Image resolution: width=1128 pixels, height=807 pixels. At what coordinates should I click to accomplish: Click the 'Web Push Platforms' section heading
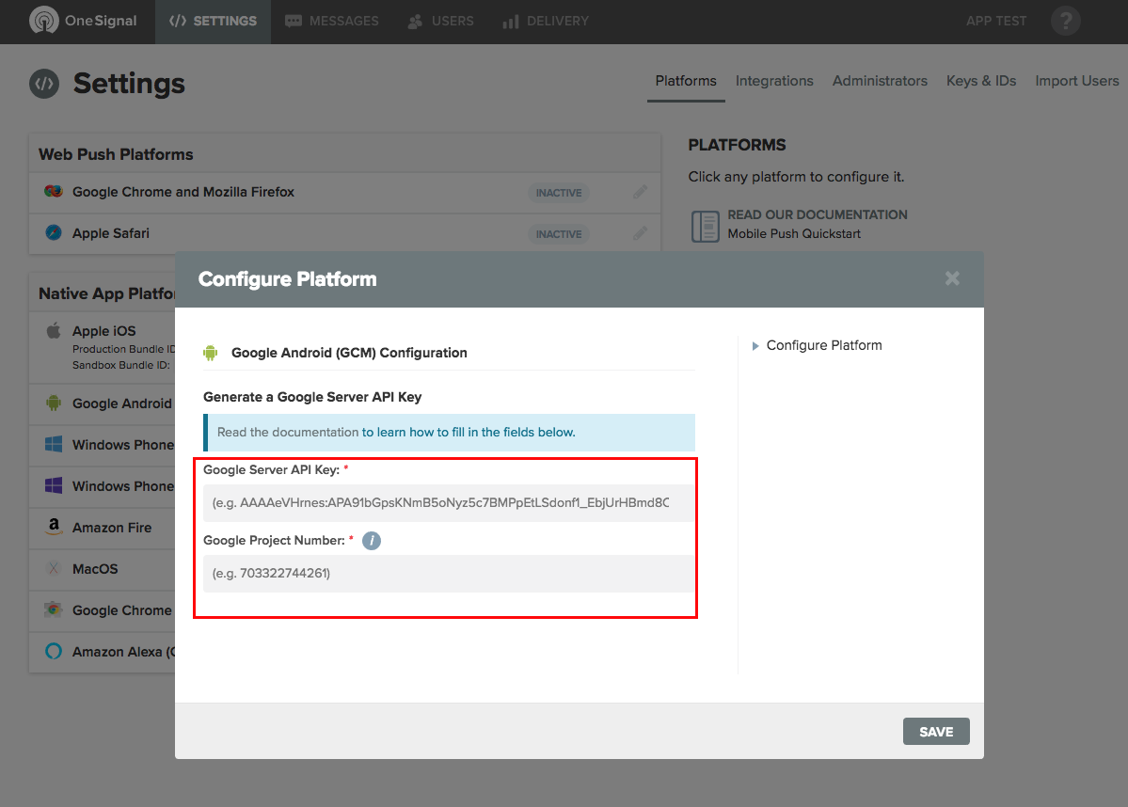coord(116,154)
